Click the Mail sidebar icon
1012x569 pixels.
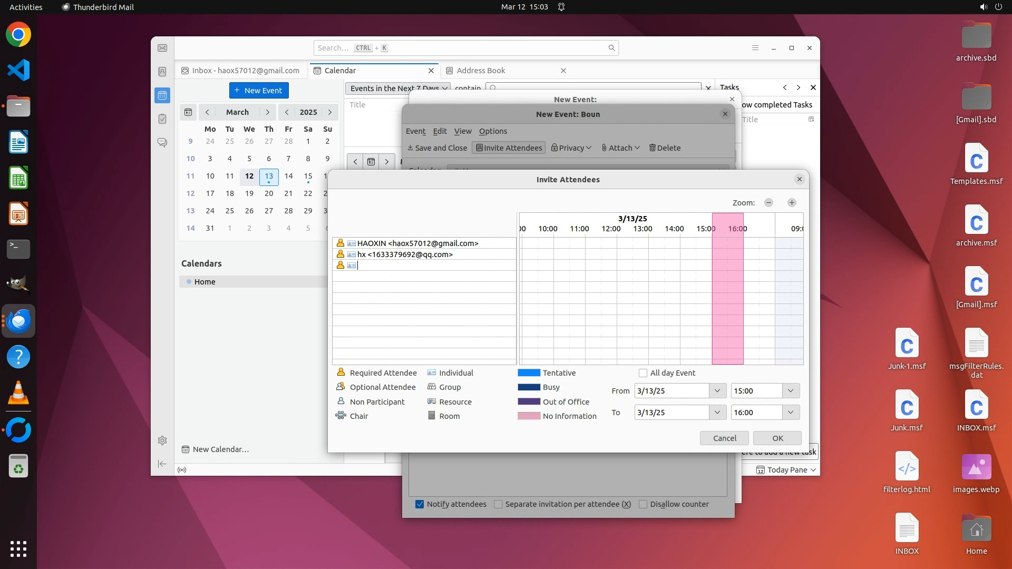tap(162, 48)
